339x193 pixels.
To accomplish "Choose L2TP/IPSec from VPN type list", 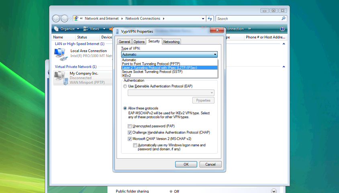I will [159, 68].
